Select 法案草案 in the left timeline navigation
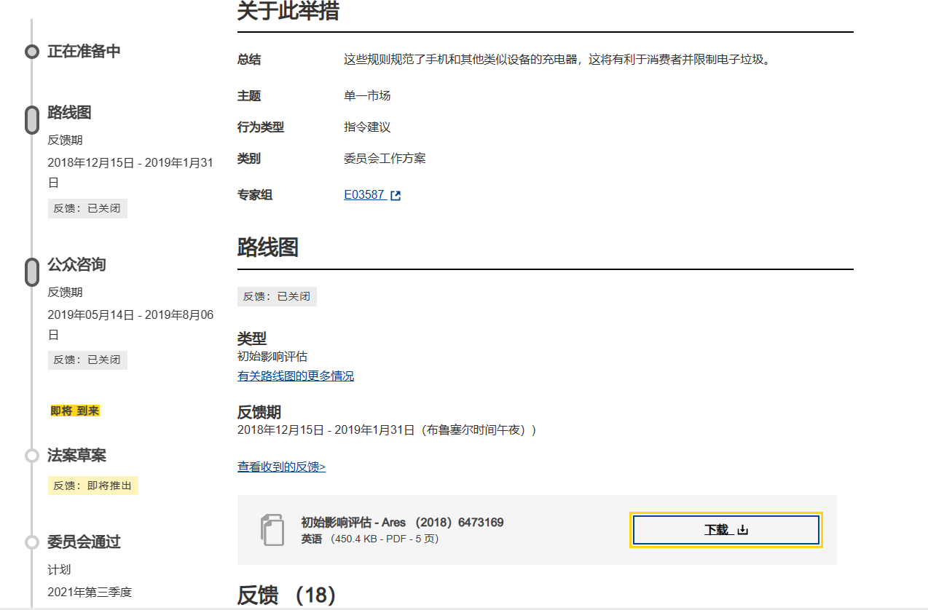 (78, 454)
